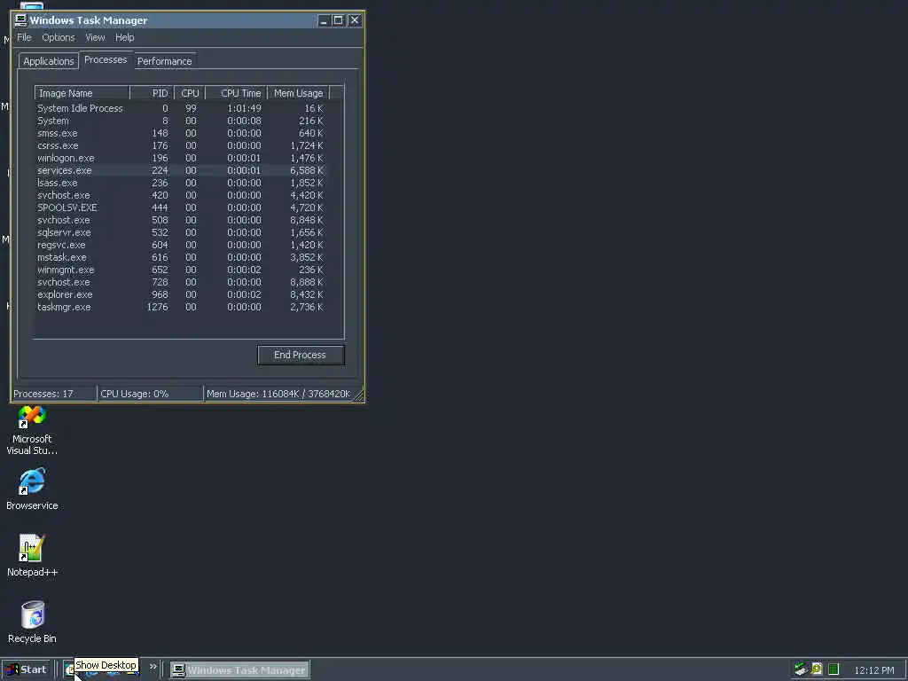The width and height of the screenshot is (908, 681).
Task: Maximize the Windows Task Manager window
Action: (338, 20)
